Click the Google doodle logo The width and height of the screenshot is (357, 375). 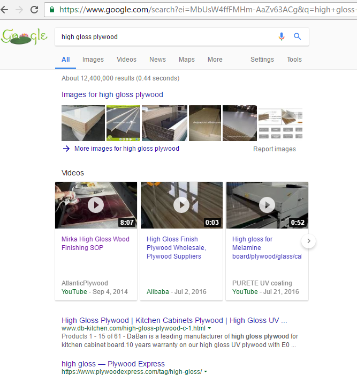click(x=24, y=36)
